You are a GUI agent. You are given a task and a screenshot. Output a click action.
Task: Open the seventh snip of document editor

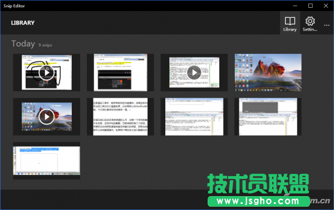[x=194, y=117]
